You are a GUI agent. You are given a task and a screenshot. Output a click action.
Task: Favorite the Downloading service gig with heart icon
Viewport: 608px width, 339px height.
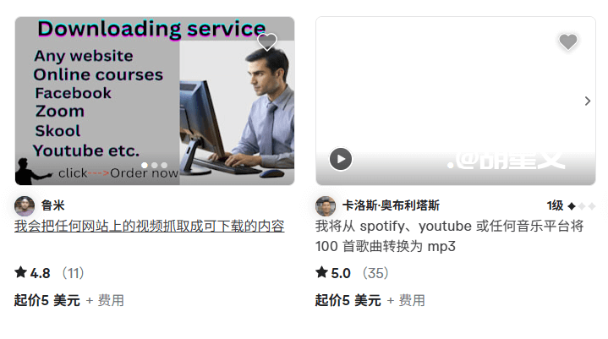click(267, 41)
